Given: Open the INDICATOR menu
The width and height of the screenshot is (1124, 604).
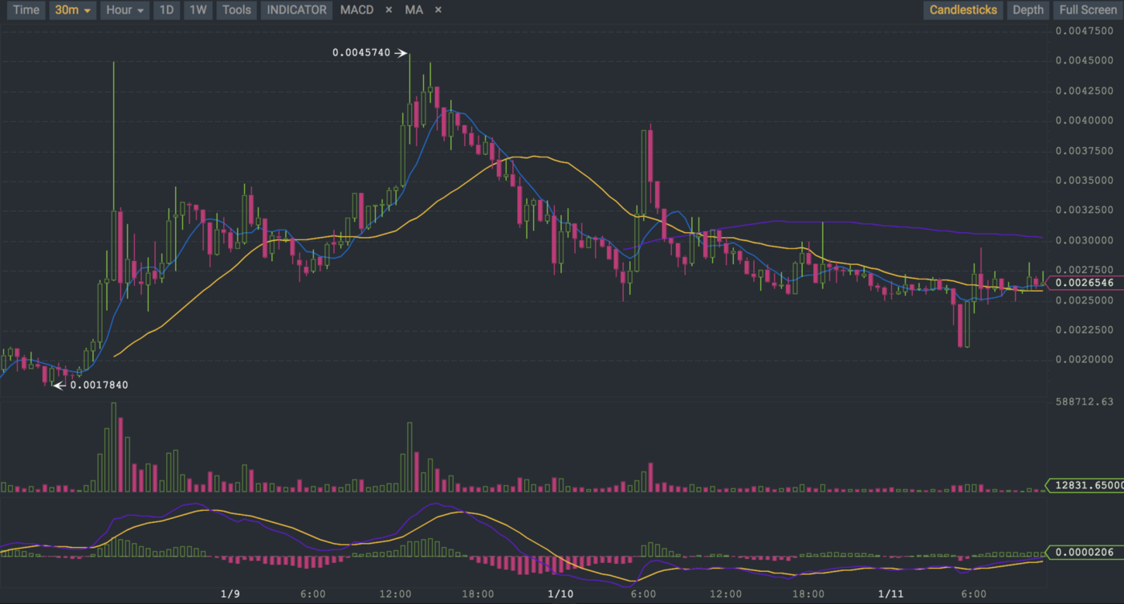Looking at the screenshot, I should click(297, 10).
